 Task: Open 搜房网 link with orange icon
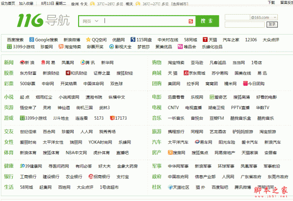pyautogui.click(x=176, y=153)
